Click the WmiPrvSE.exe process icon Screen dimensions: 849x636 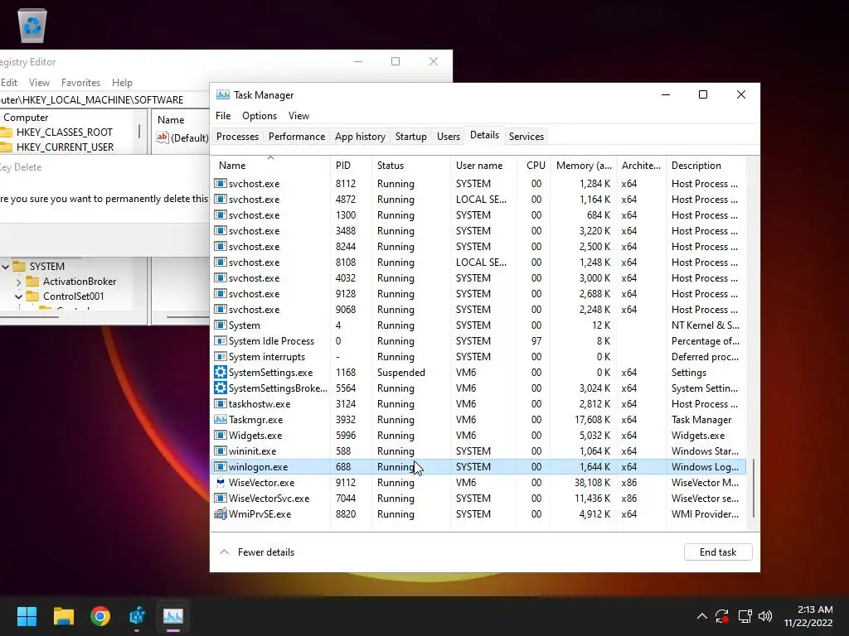tap(220, 513)
